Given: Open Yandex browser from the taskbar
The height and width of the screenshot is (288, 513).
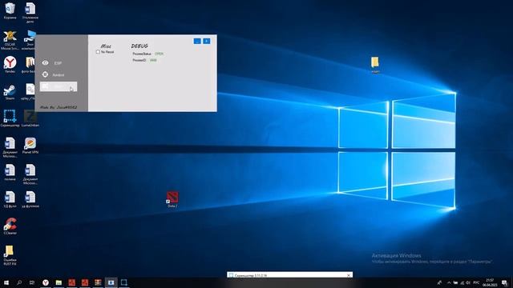Looking at the screenshot, I should click(46, 282).
